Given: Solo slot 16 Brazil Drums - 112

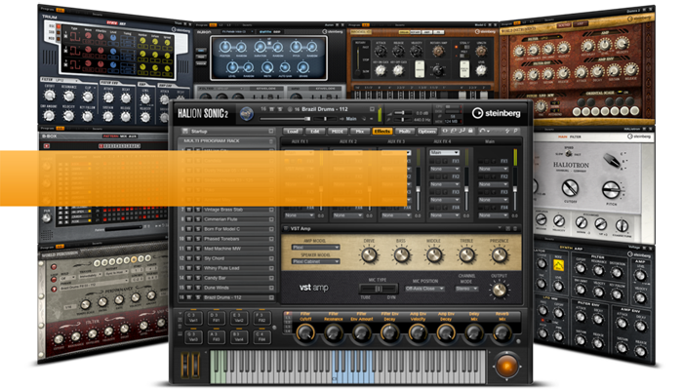Looking at the screenshot, I should (197, 297).
